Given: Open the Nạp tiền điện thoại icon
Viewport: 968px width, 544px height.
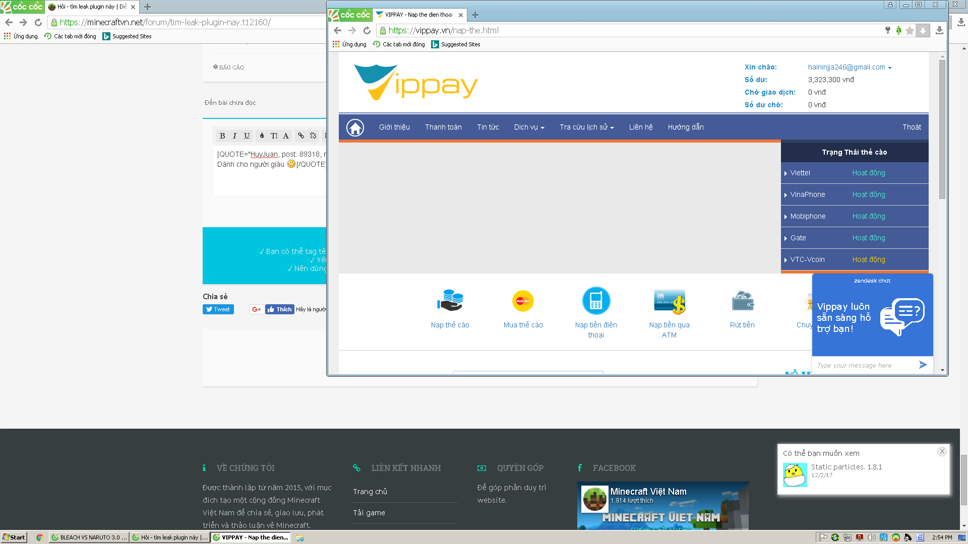Looking at the screenshot, I should coord(596,301).
